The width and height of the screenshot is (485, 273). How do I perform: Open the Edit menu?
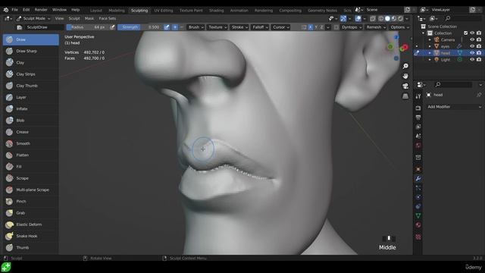pos(26,10)
